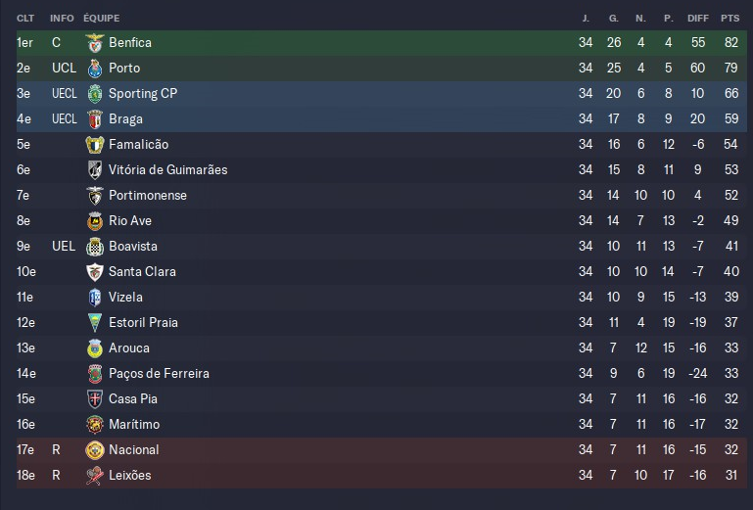Click the Marítimo club crest icon

95,425
